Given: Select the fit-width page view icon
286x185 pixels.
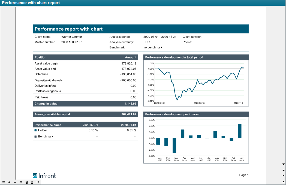Looking at the screenshot, I should point(21,182).
